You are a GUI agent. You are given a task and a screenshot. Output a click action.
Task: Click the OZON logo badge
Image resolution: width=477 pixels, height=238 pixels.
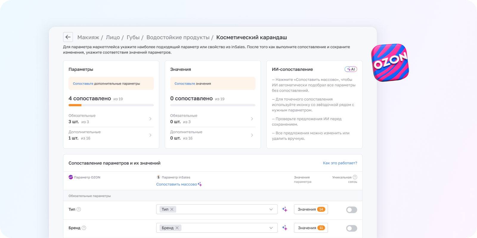click(x=390, y=63)
